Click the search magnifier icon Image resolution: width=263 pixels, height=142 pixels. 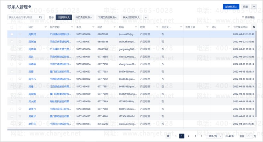(41, 17)
